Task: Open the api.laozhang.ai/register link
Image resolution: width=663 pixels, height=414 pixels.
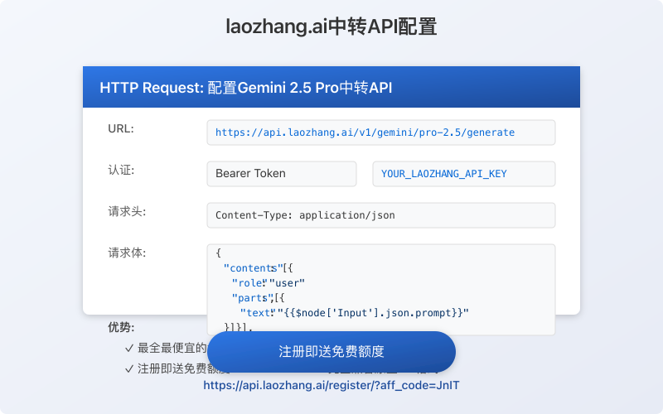Action: coord(331,385)
